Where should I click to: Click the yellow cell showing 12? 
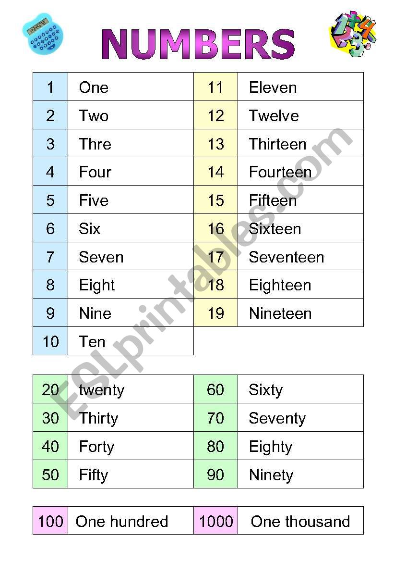215,116
